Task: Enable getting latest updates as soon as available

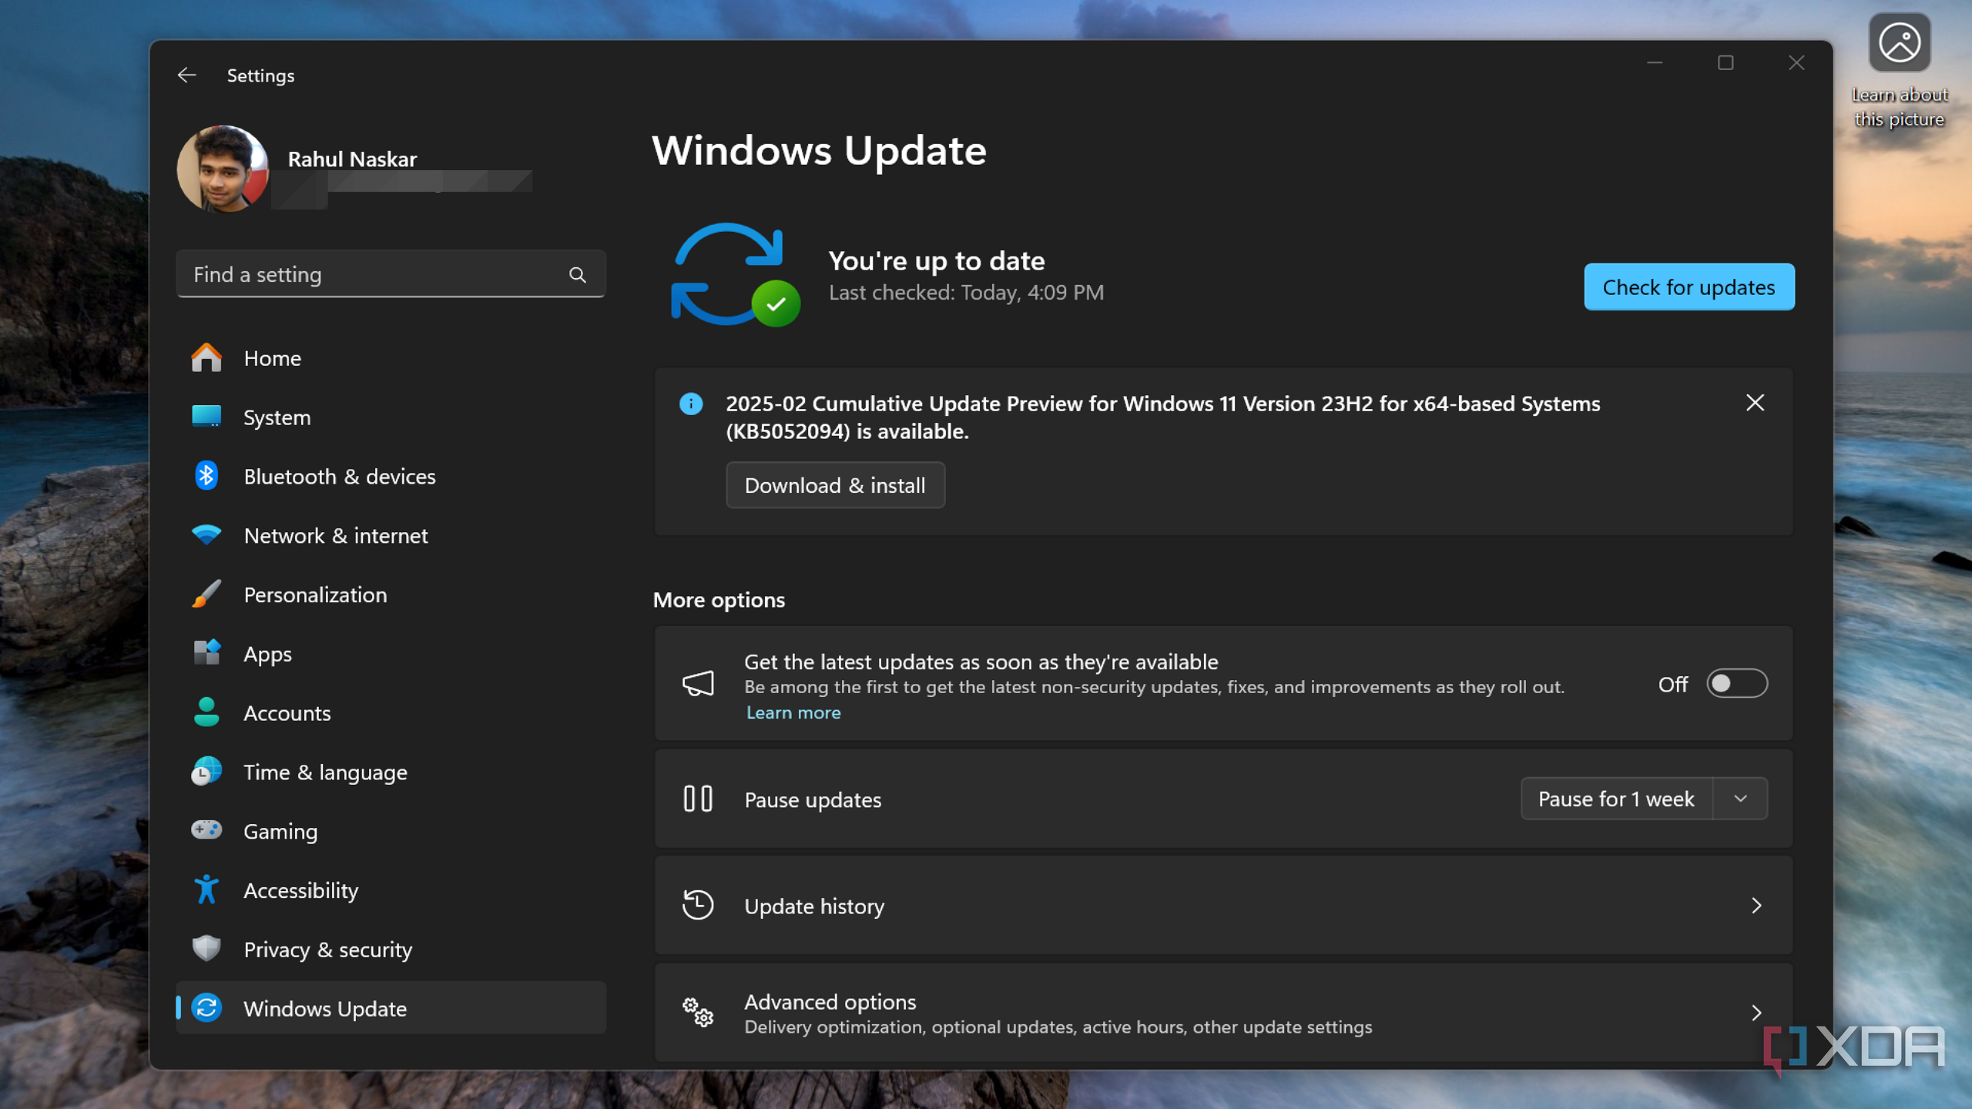Action: click(x=1737, y=683)
